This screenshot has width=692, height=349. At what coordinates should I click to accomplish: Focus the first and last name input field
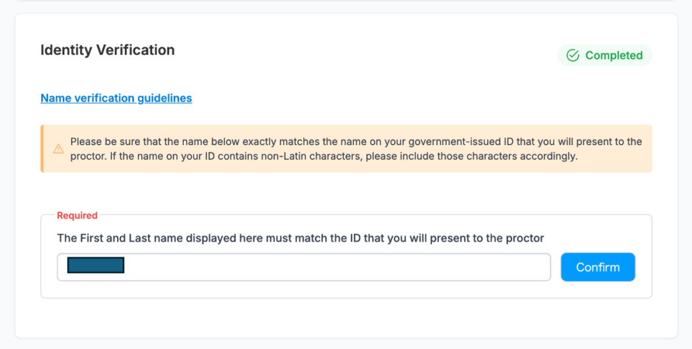coord(304,267)
